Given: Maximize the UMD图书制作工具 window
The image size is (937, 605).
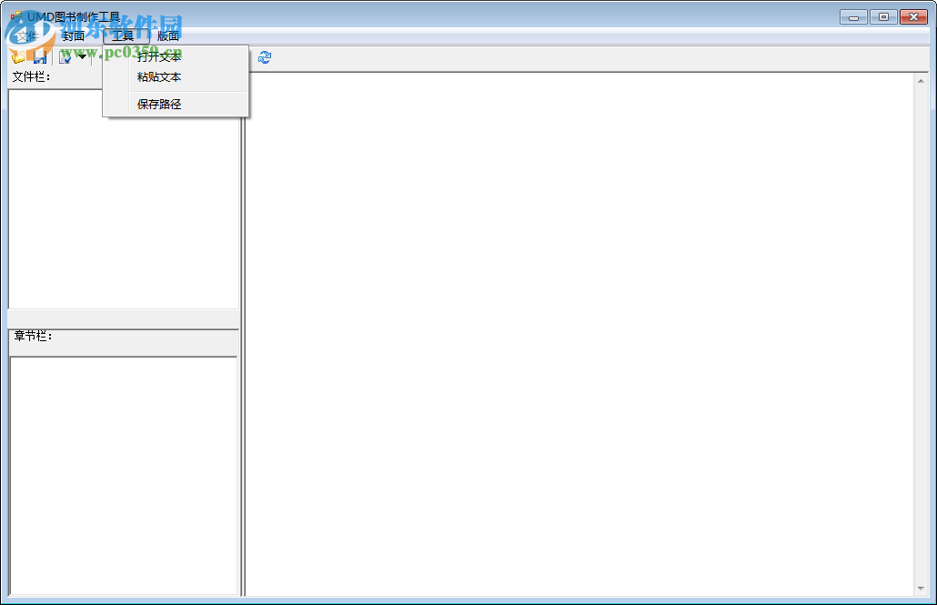Looking at the screenshot, I should coord(883,17).
